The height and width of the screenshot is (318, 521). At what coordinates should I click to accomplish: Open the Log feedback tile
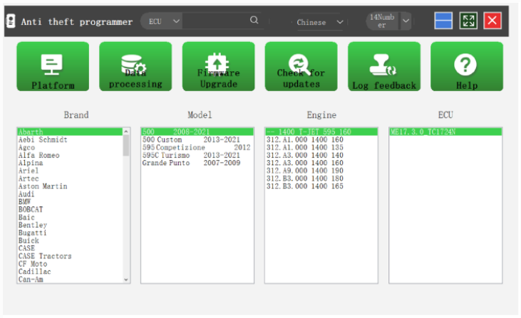(384, 66)
